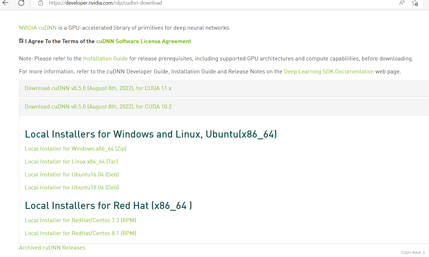Image resolution: width=429 pixels, height=257 pixels.
Task: Open Deep Learning SDK Documentation link
Action: [x=329, y=71]
